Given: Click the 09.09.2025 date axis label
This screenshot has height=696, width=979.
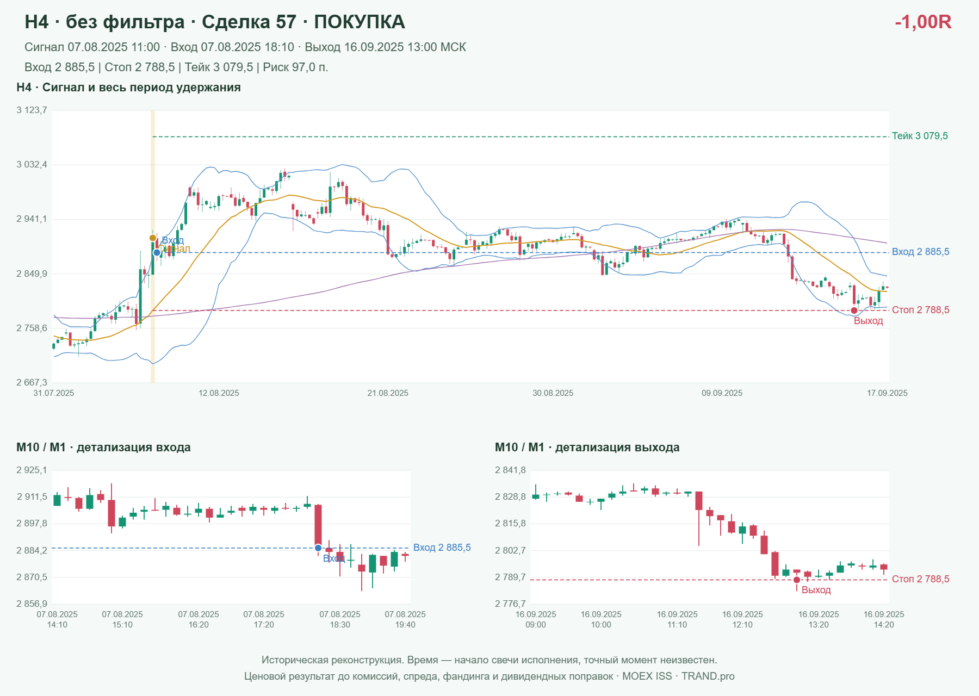Looking at the screenshot, I should click(x=722, y=393).
